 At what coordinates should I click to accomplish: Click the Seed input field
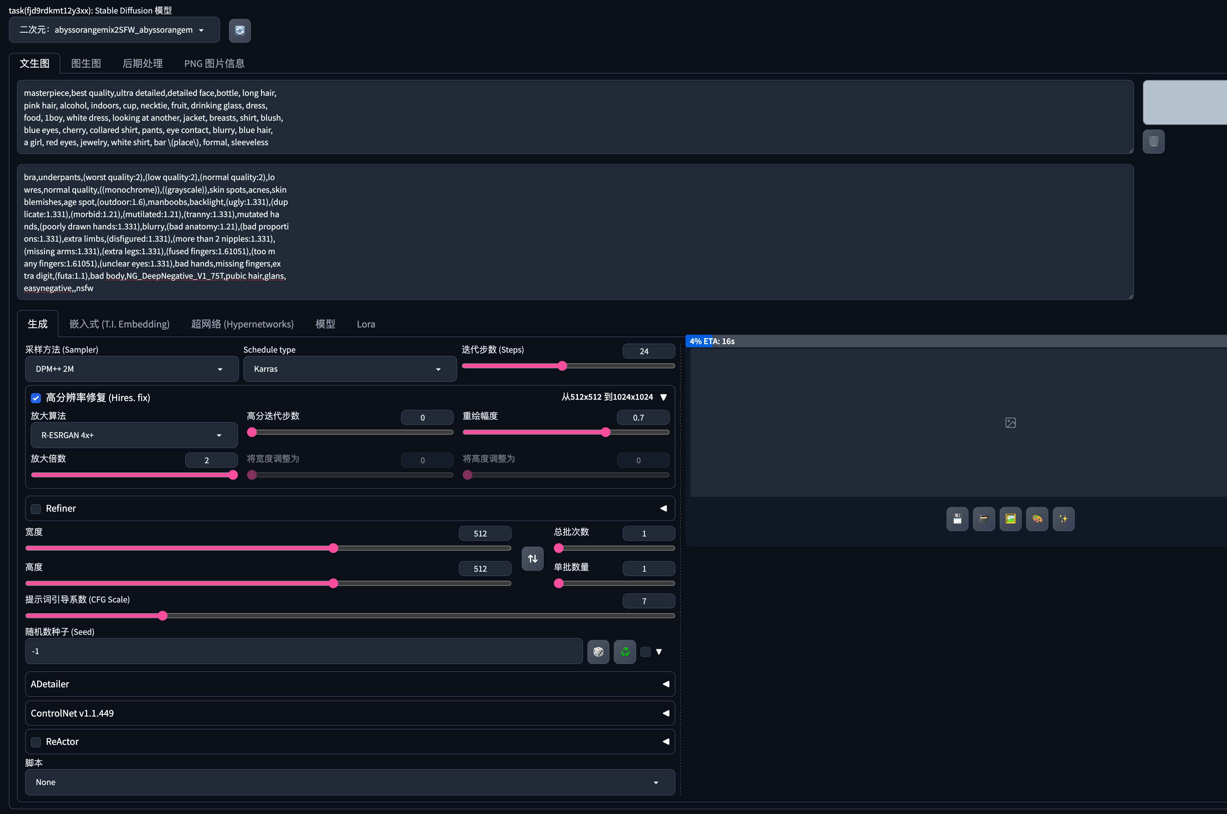304,651
